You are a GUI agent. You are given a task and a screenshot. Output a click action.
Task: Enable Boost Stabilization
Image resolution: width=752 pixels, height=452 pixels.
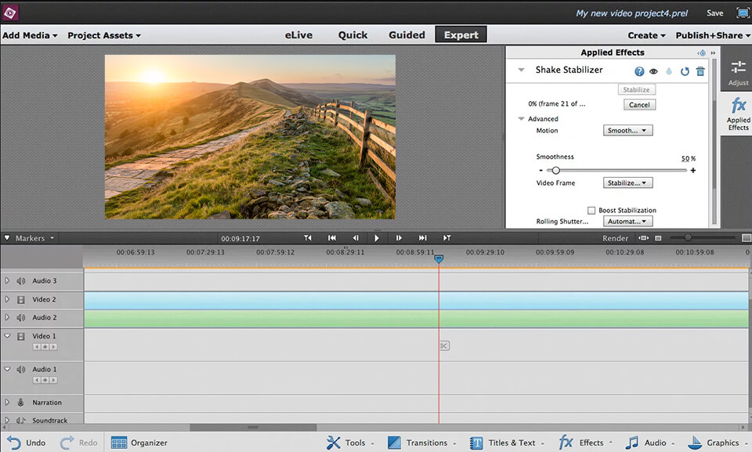592,209
